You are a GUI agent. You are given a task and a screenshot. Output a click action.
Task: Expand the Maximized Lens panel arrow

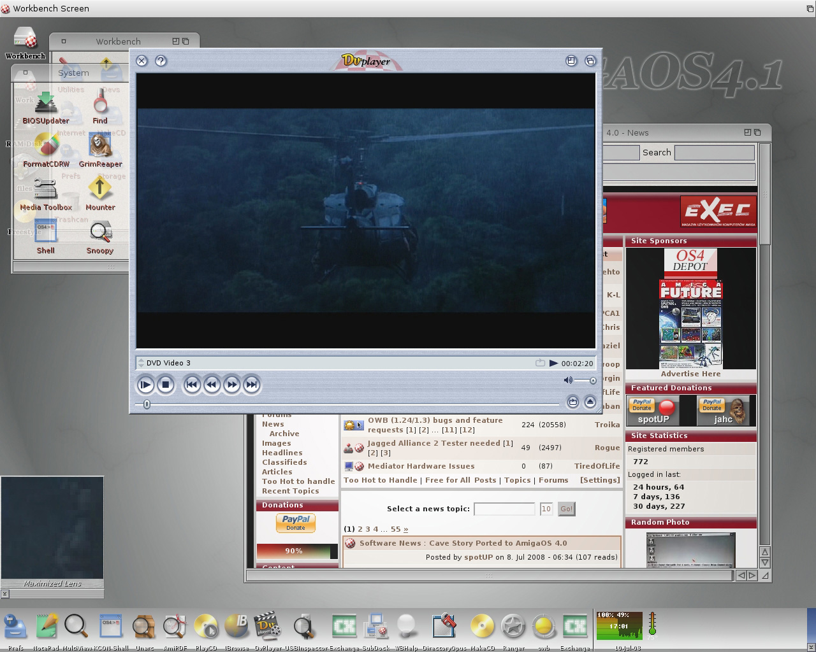(4, 593)
